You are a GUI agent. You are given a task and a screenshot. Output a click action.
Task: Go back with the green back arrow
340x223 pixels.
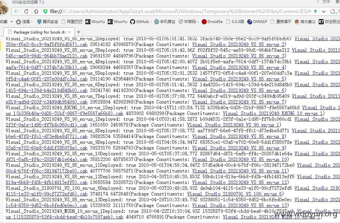click(16, 11)
